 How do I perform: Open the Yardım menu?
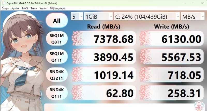(43, 8)
